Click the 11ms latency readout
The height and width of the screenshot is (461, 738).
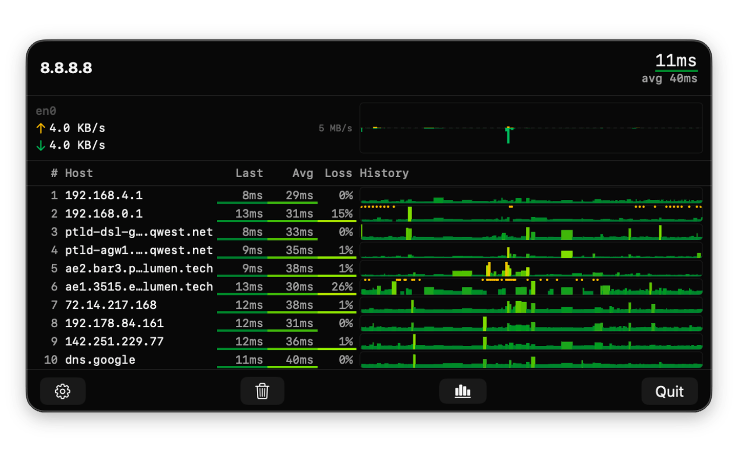coord(676,60)
